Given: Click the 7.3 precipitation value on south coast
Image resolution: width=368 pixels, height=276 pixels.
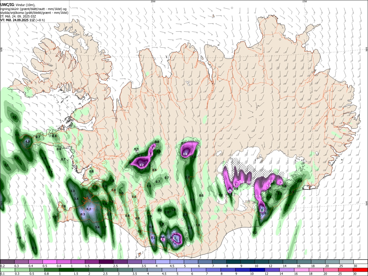Looking at the screenshot, I should tap(153, 238).
